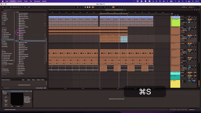This screenshot has width=201, height=113.
Task: Click the Configure button on Reaktor device
Action: (x=26, y=91)
